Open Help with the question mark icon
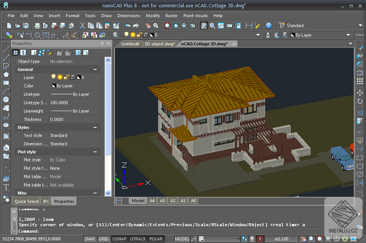Image resolution: width=366 pixels, height=243 pixels. pos(269,26)
